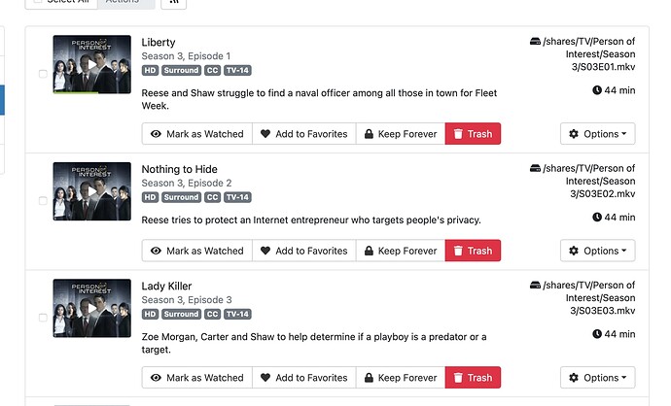
Task: Open Lady Killer's Options dropdown
Action: [597, 378]
